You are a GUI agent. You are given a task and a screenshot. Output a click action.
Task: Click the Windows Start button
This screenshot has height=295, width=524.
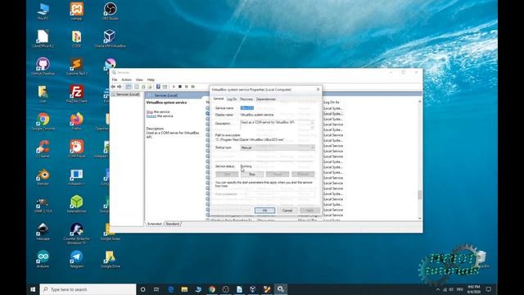33,289
